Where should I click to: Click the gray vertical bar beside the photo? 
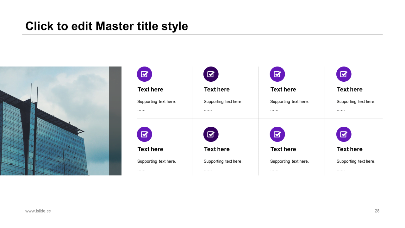pos(115,121)
